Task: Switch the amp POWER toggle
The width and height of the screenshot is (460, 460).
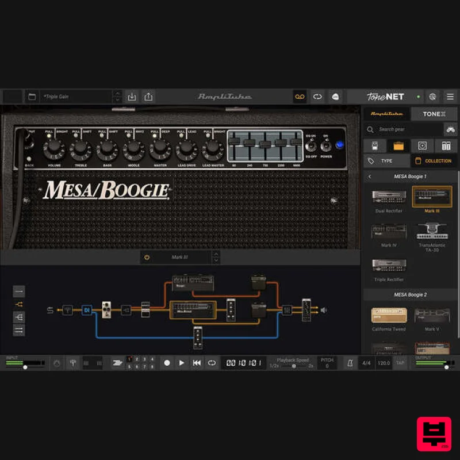Action: tap(325, 145)
